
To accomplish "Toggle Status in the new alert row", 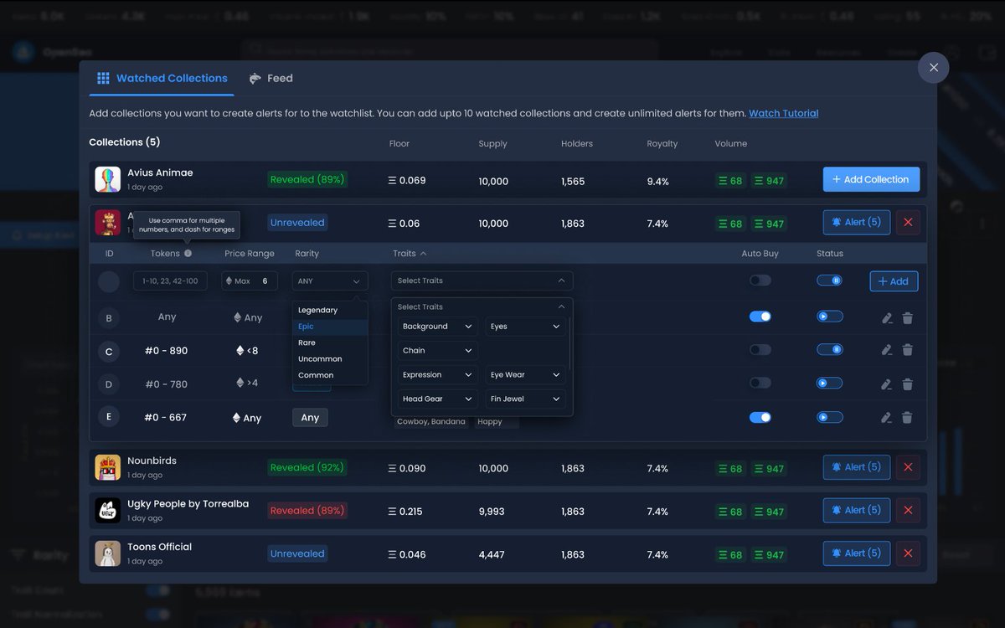I will click(830, 281).
